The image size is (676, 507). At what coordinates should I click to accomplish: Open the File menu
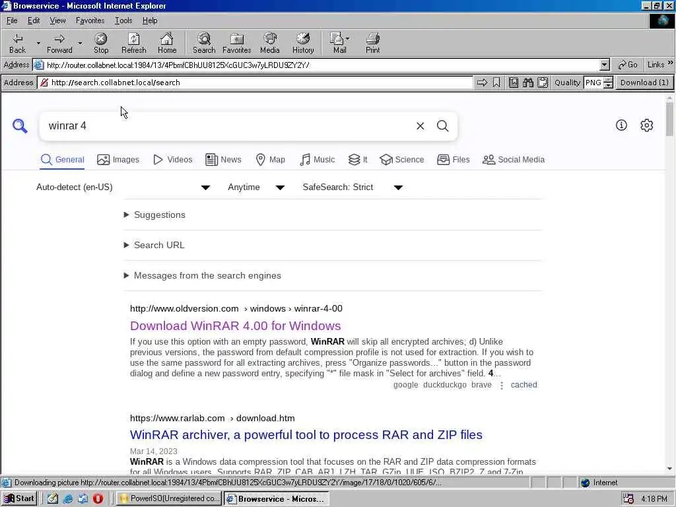(x=12, y=20)
